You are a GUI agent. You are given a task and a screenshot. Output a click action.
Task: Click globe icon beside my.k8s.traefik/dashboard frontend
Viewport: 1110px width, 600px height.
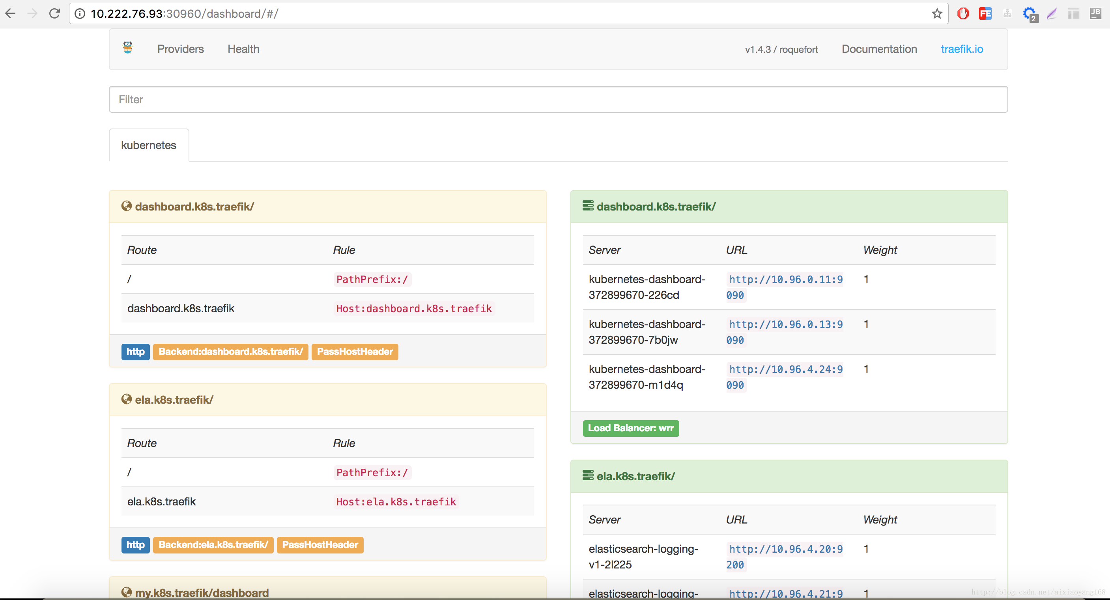(x=126, y=592)
